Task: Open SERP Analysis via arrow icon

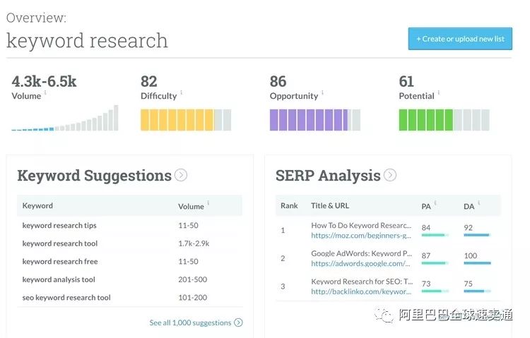Action: pos(390,175)
